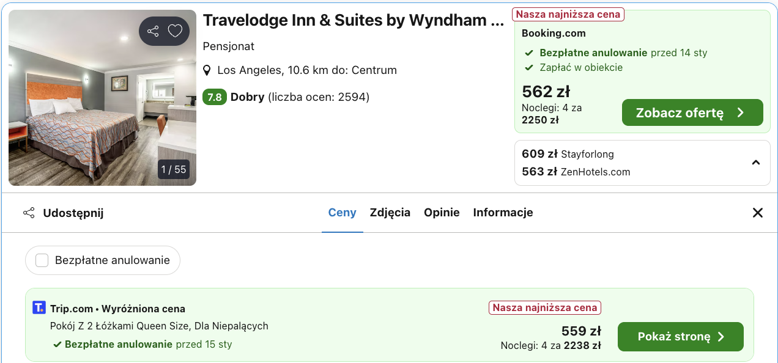Click the Trip.com logo icon
The height and width of the screenshot is (363, 778).
[39, 307]
